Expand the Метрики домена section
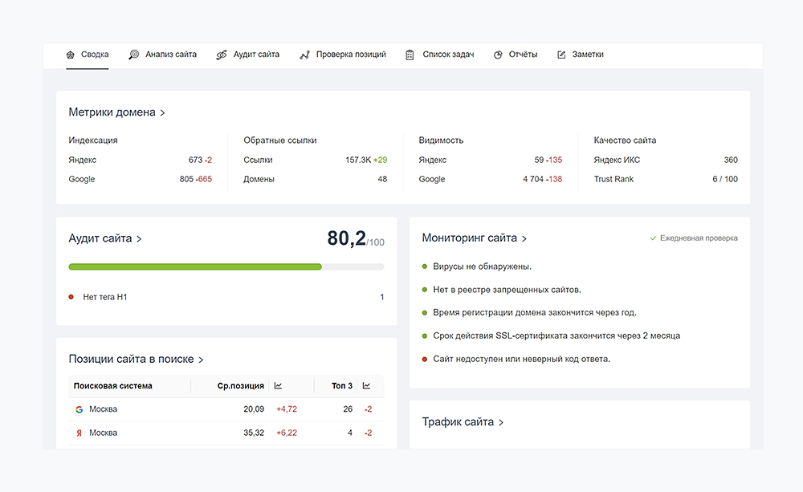Image resolution: width=803 pixels, height=492 pixels. pos(163,113)
